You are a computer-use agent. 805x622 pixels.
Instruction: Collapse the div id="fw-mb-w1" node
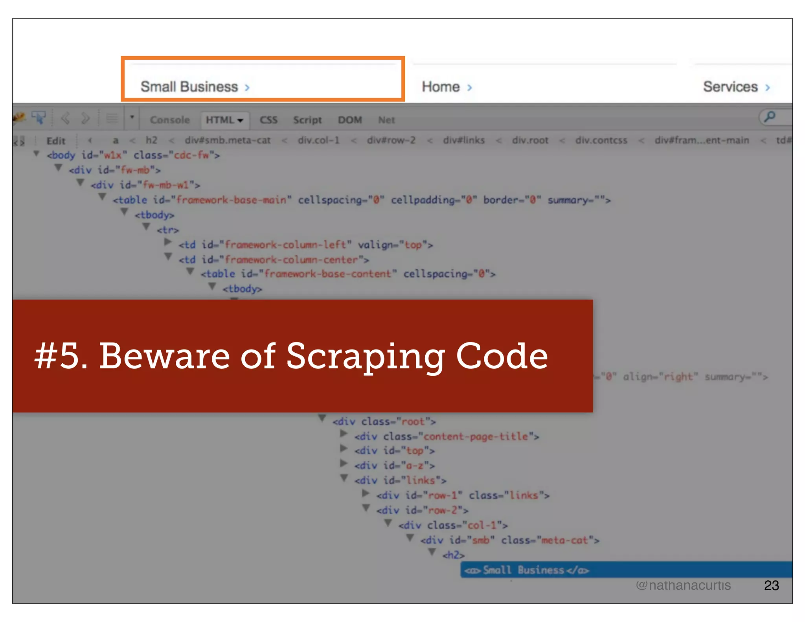(80, 183)
